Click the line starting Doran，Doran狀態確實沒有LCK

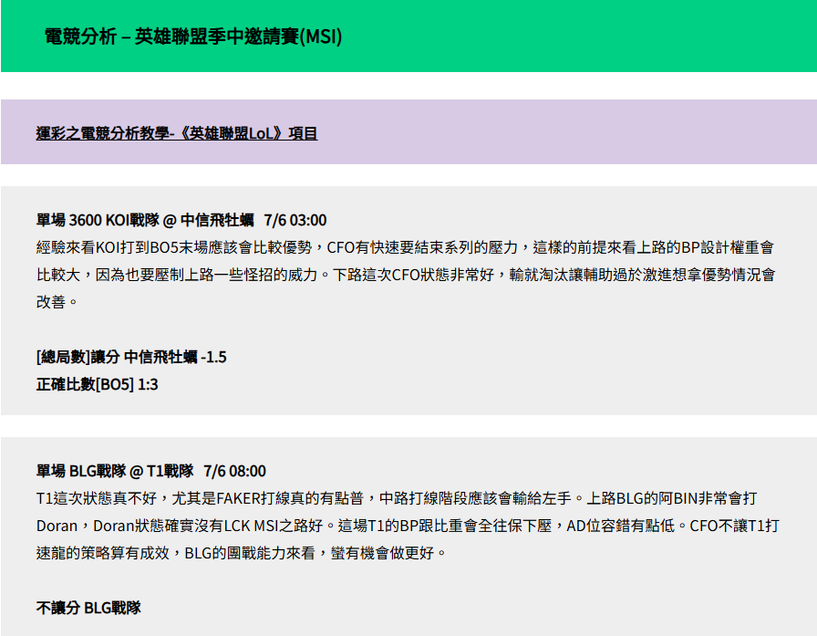(408, 526)
